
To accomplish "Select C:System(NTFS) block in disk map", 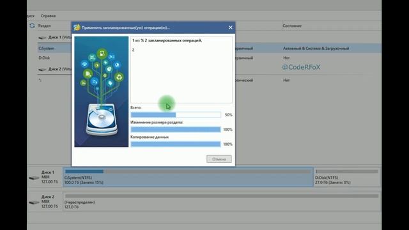I will coord(188,177).
